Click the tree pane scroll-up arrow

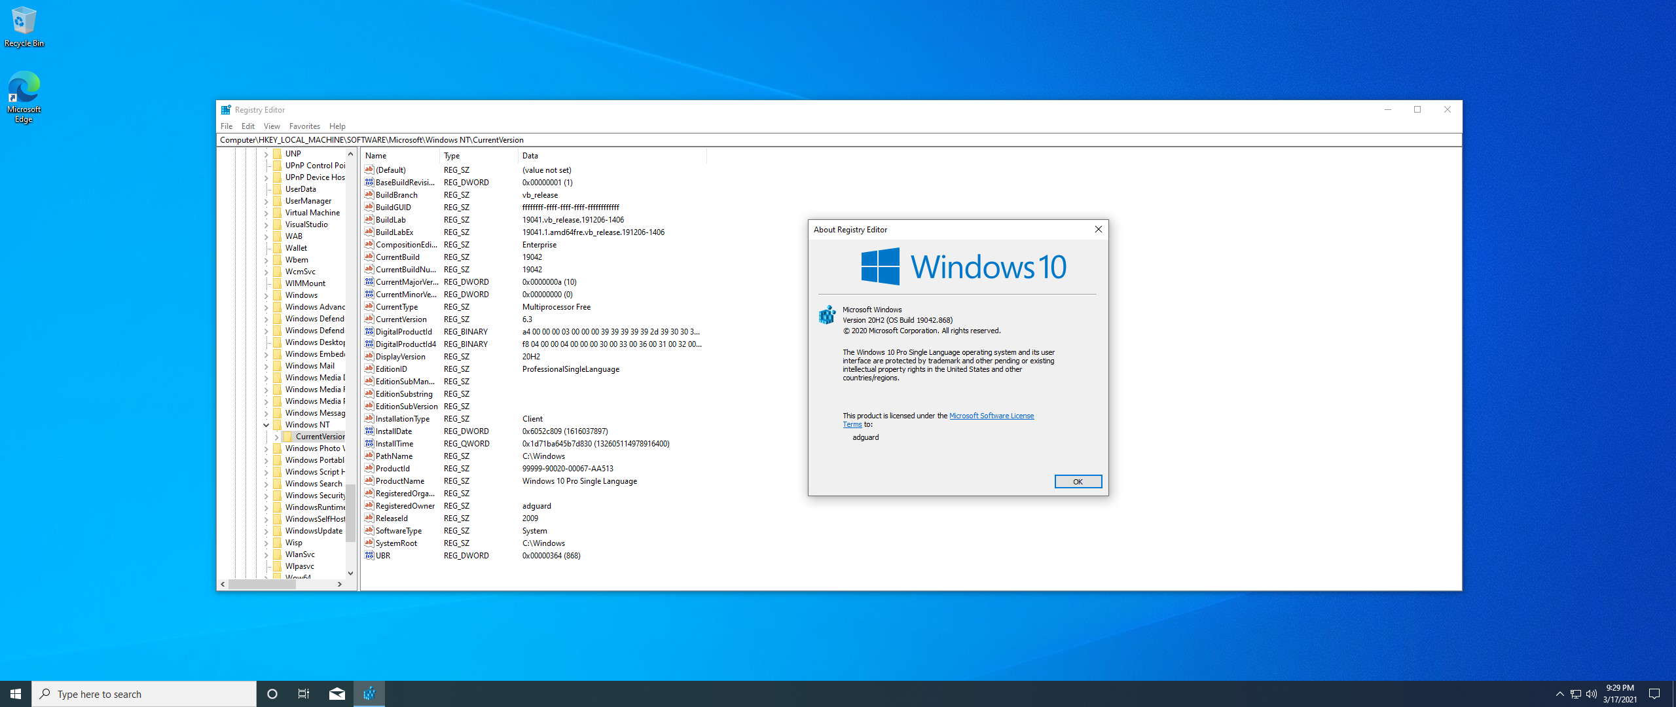click(x=351, y=154)
